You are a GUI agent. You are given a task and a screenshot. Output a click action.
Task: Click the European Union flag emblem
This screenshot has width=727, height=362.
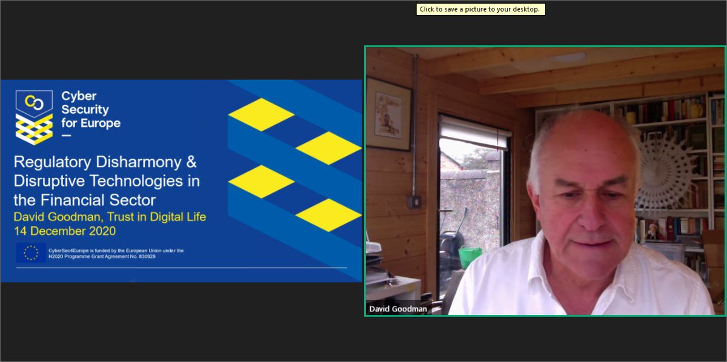coord(31,253)
